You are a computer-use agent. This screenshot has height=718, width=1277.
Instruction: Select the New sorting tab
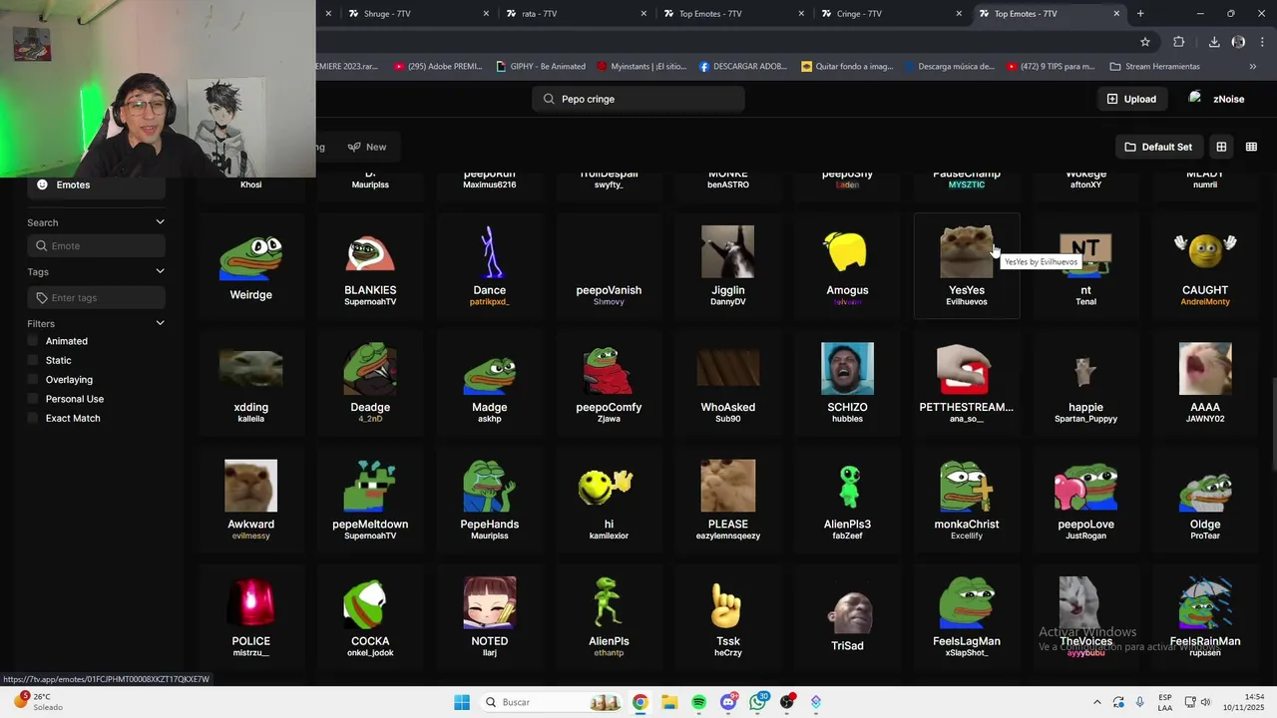click(367, 147)
